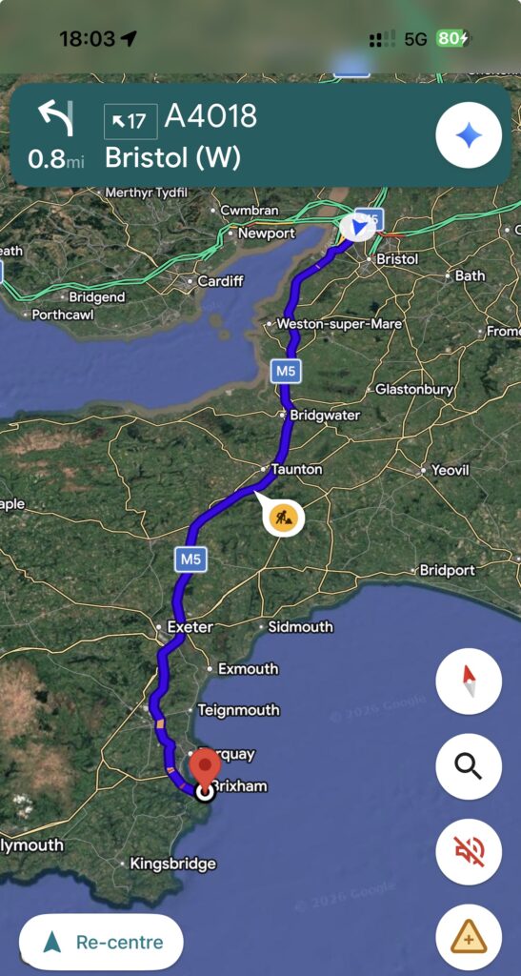Open search along route magnifier

[x=469, y=766]
